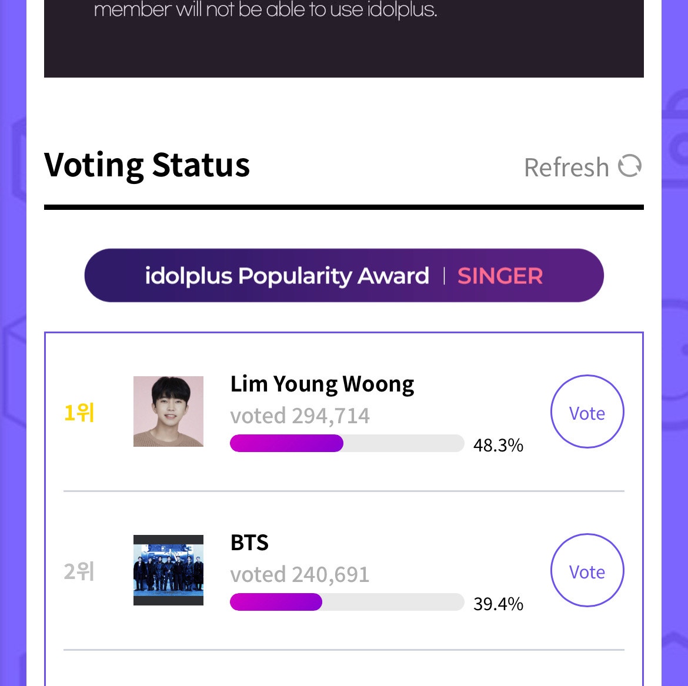The width and height of the screenshot is (688, 686).
Task: Click the voted 240,691 count text
Action: coord(300,574)
